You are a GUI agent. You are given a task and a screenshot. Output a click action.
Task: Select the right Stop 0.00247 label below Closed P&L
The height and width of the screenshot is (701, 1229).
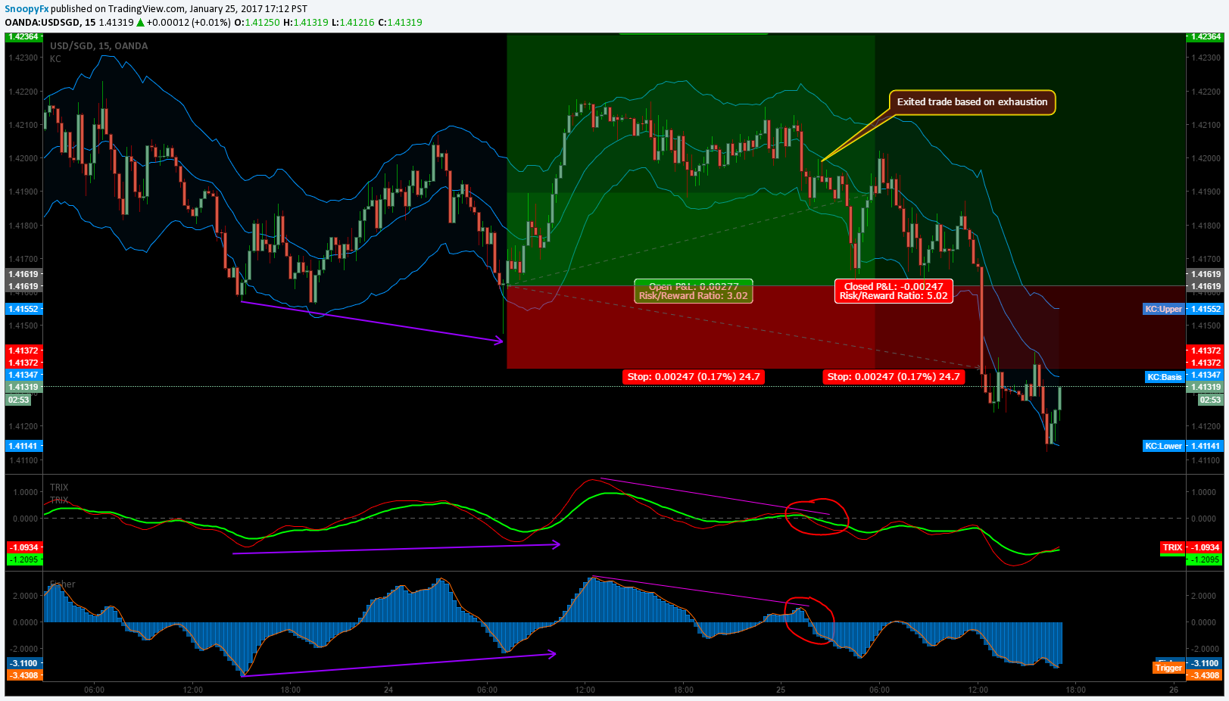click(894, 376)
